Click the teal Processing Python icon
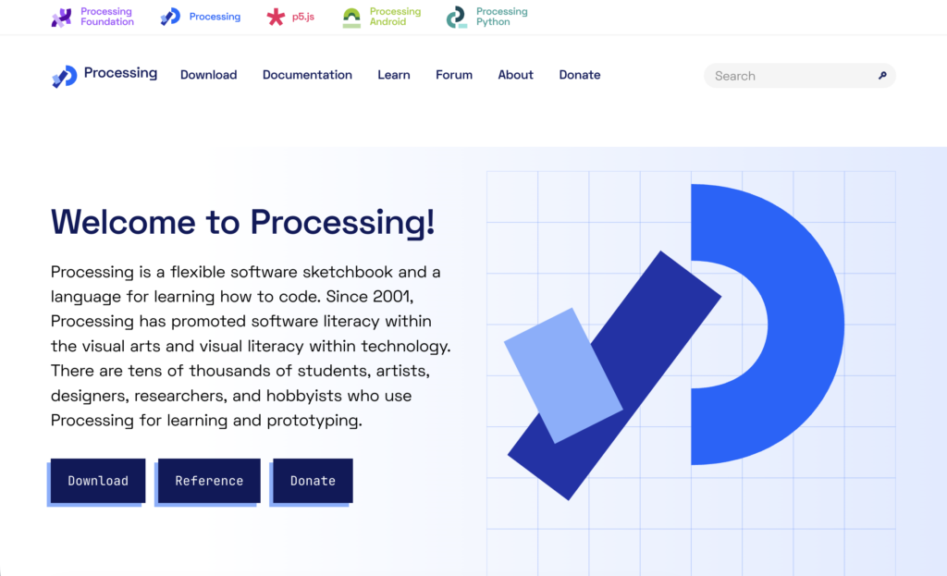Viewport: 947px width, 576px height. coord(457,17)
